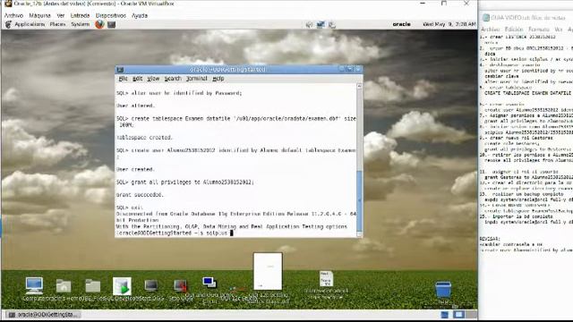Click the update notification icon in panel

tap(332, 24)
